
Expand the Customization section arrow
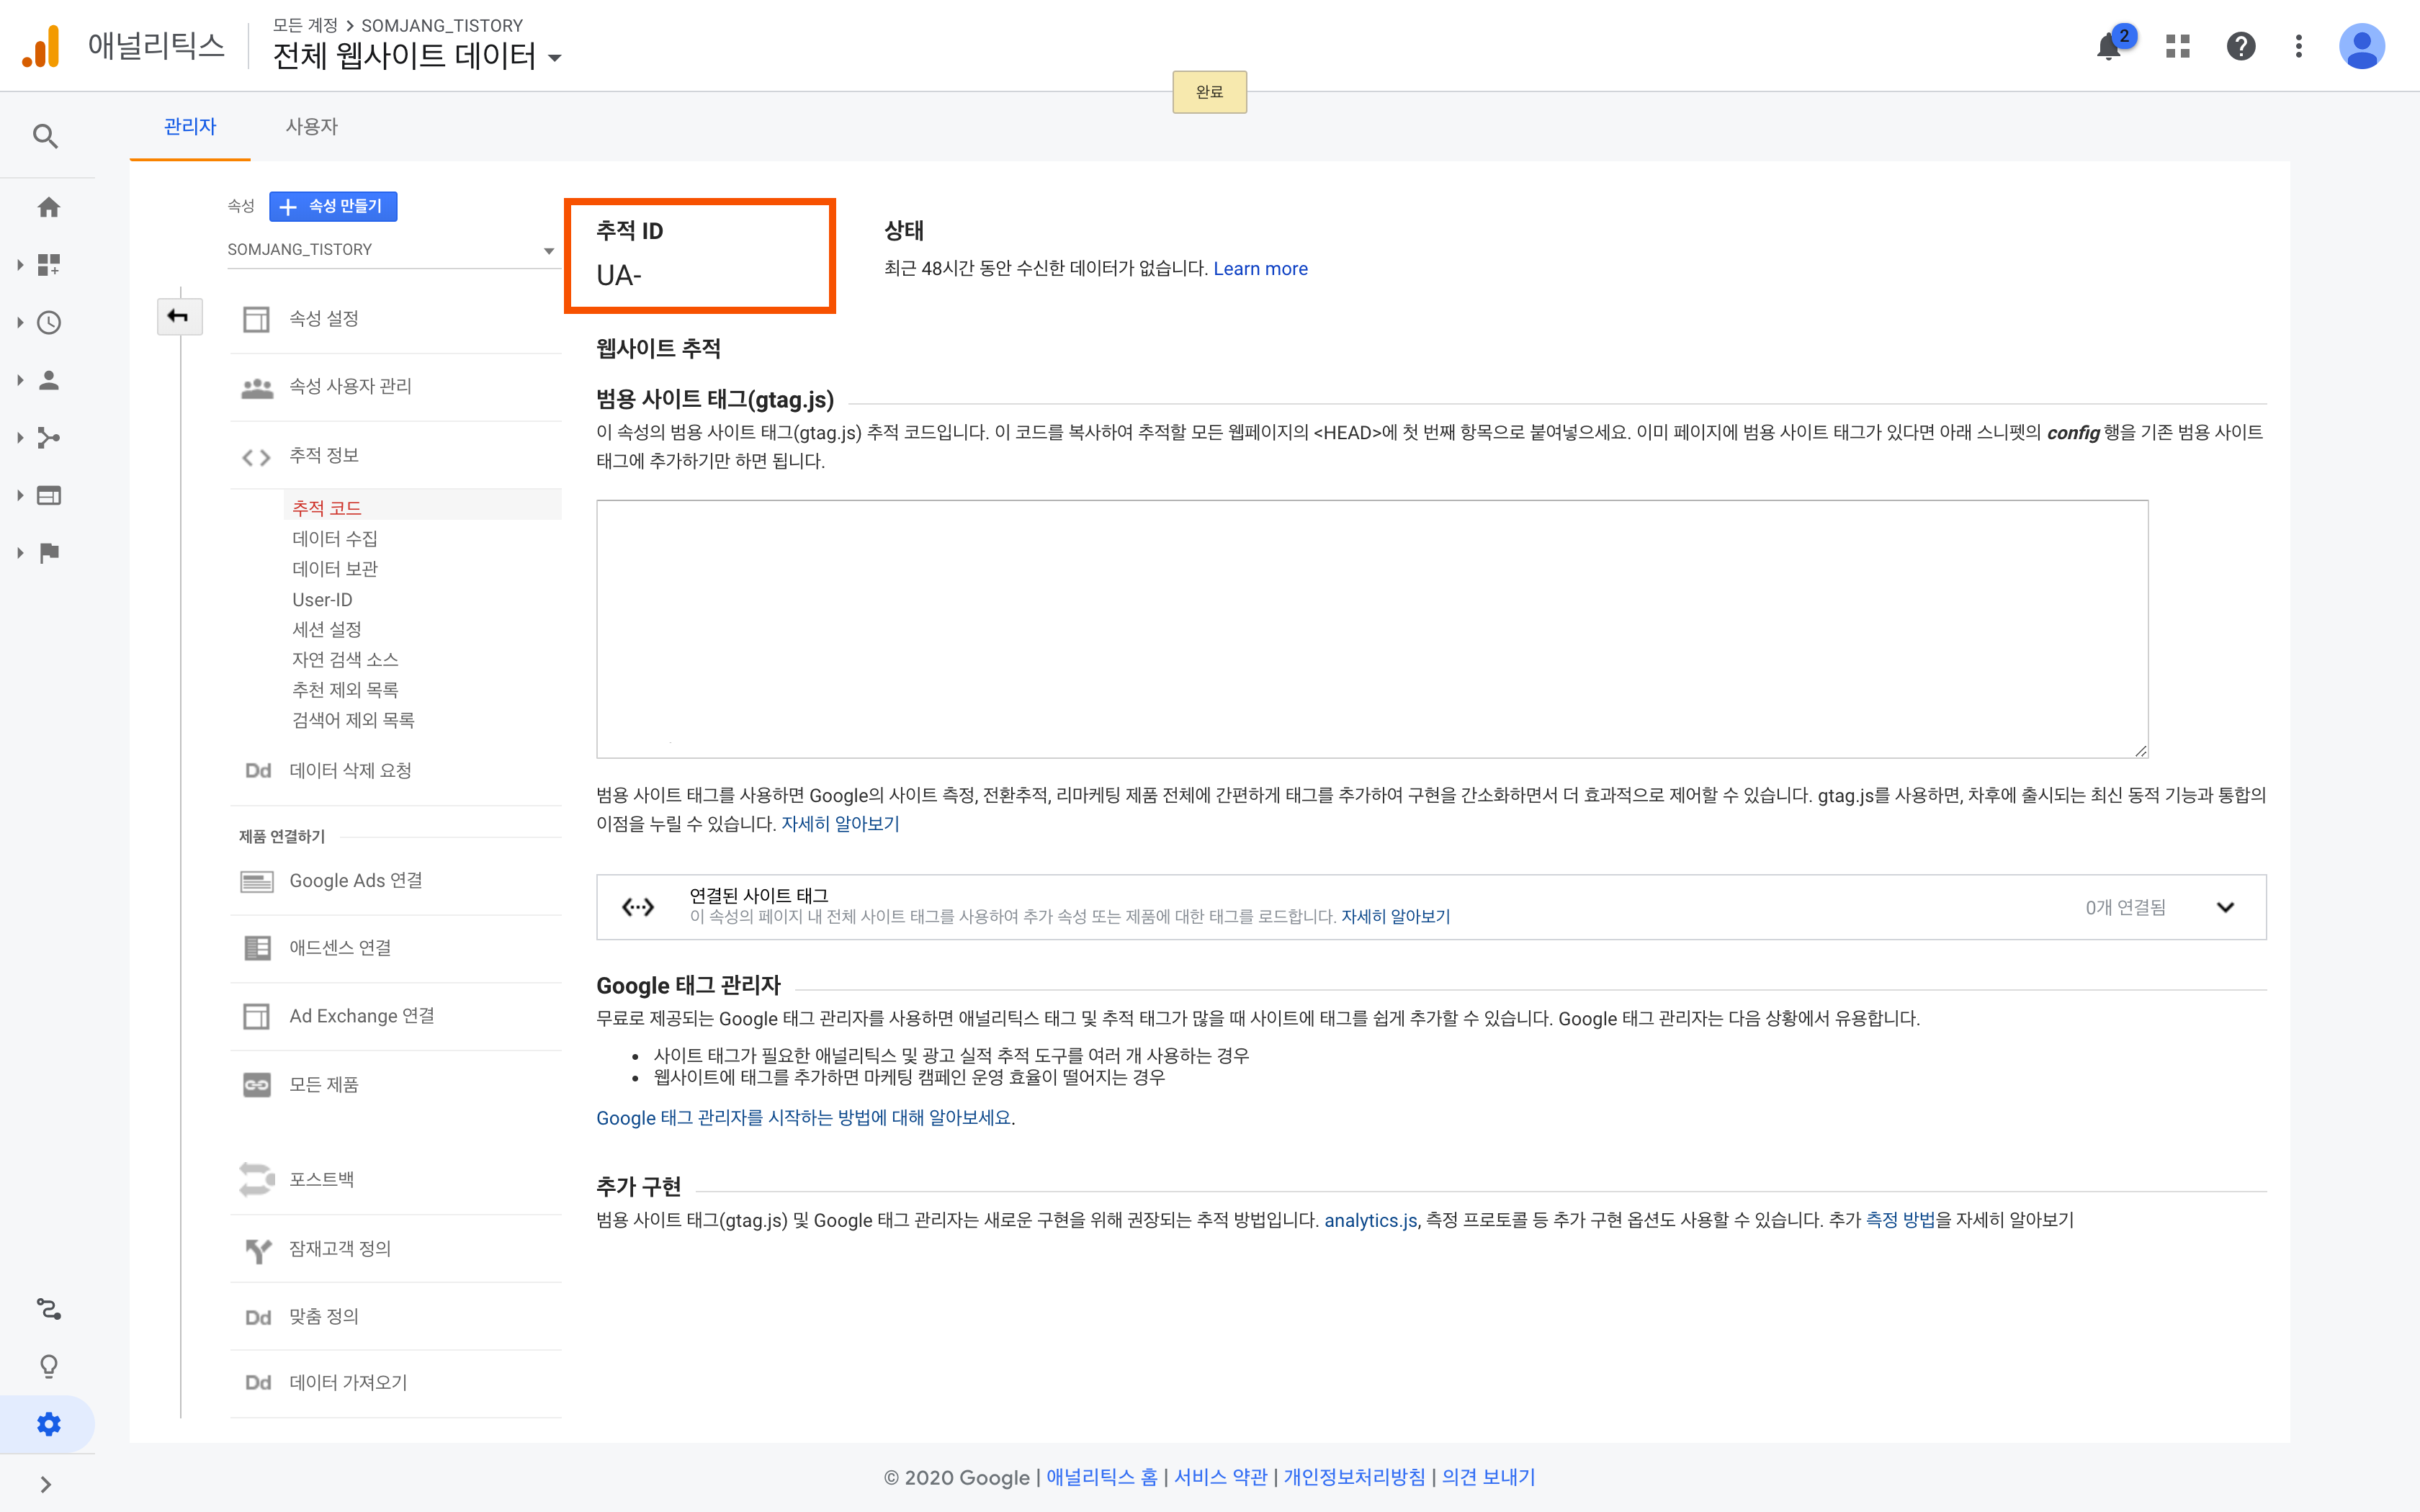click(x=20, y=265)
